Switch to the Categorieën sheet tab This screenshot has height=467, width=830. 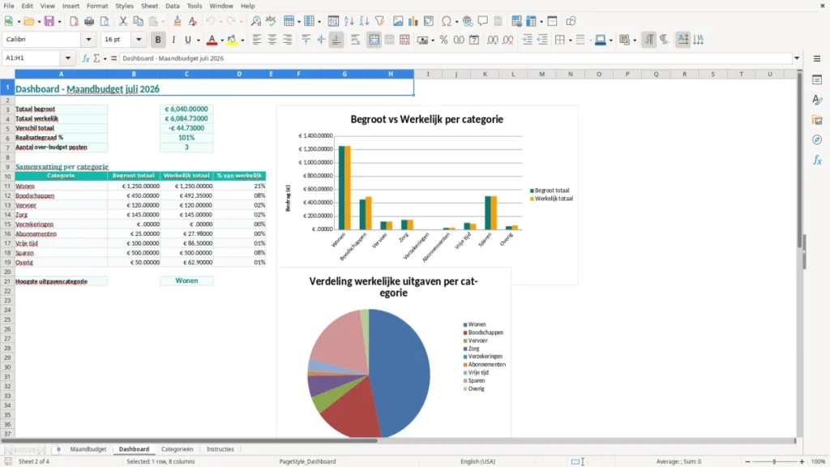(178, 449)
